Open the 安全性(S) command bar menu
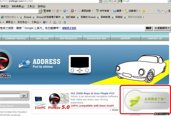 click(23, 22)
